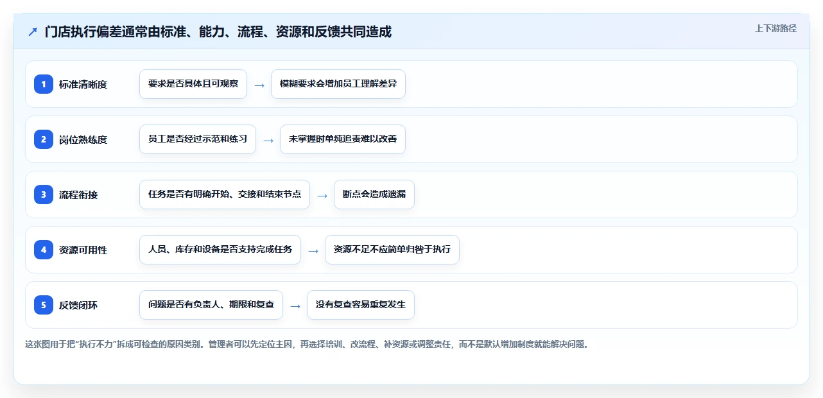Image resolution: width=823 pixels, height=398 pixels.
Task: Click the 断点会造成遗漏 box
Action: coord(374,195)
